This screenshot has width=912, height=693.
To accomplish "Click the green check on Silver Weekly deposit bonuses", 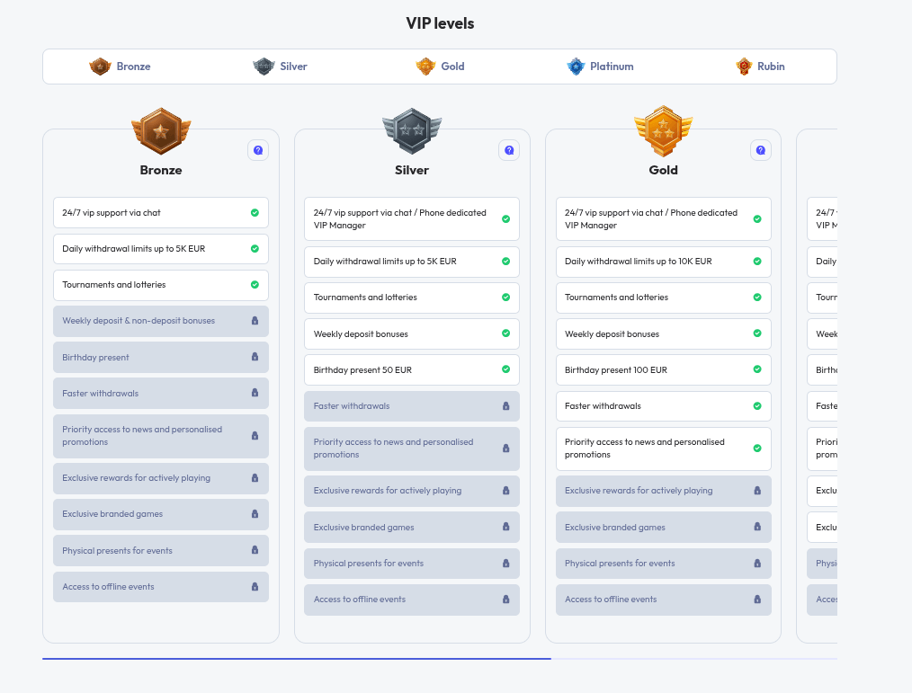I will click(505, 333).
